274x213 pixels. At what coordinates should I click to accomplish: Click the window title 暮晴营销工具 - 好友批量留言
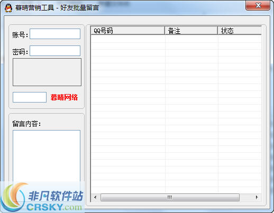[57, 8]
